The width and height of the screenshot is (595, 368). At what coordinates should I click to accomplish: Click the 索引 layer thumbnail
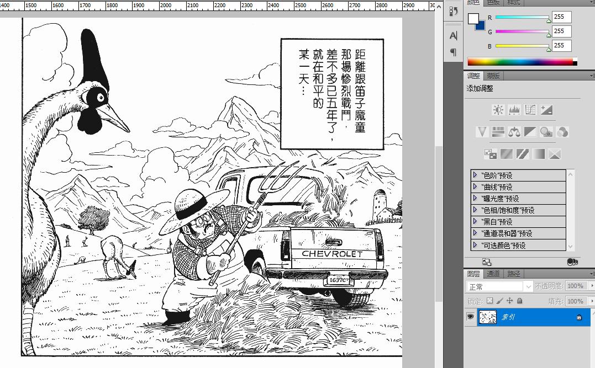tap(487, 317)
